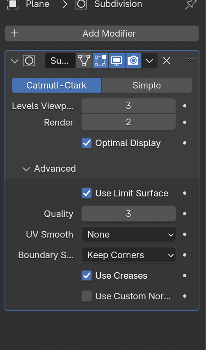Click the Subdivision modifier type icon

pyautogui.click(x=29, y=61)
